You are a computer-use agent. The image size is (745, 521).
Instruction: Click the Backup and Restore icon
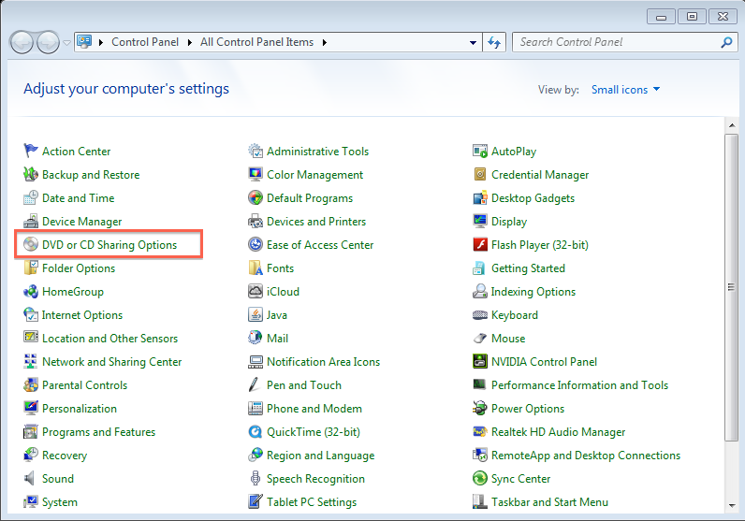30,174
